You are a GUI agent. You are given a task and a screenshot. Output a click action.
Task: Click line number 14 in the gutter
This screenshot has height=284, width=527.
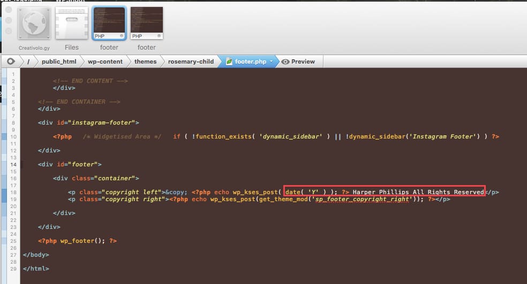pyautogui.click(x=12, y=164)
